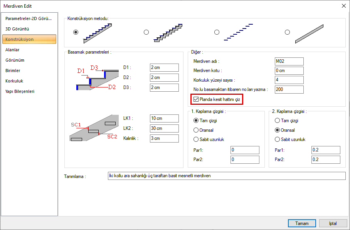This screenshot has height=230, width=350.
Task: Choose 'Sabit uzunluk' under 1. Kaplama çizgisi
Action: (196, 139)
